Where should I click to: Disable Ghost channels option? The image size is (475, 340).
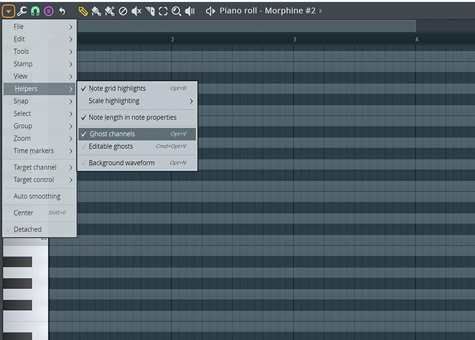pyautogui.click(x=112, y=134)
